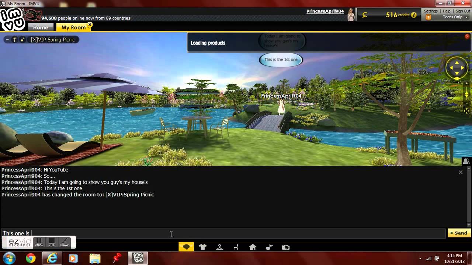Pan camera left with the left arrow
This screenshot has height=265, width=472.
452,68
